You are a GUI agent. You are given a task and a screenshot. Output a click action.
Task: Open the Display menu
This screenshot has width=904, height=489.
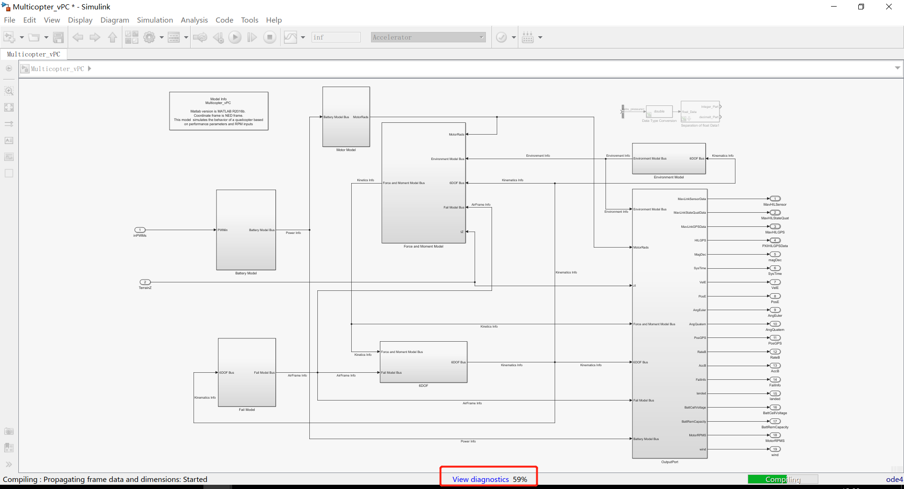(80, 20)
